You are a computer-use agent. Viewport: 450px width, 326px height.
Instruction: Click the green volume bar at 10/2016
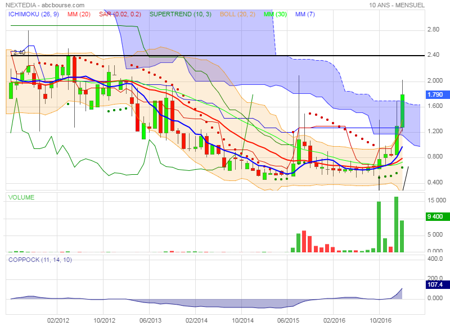[379, 227]
